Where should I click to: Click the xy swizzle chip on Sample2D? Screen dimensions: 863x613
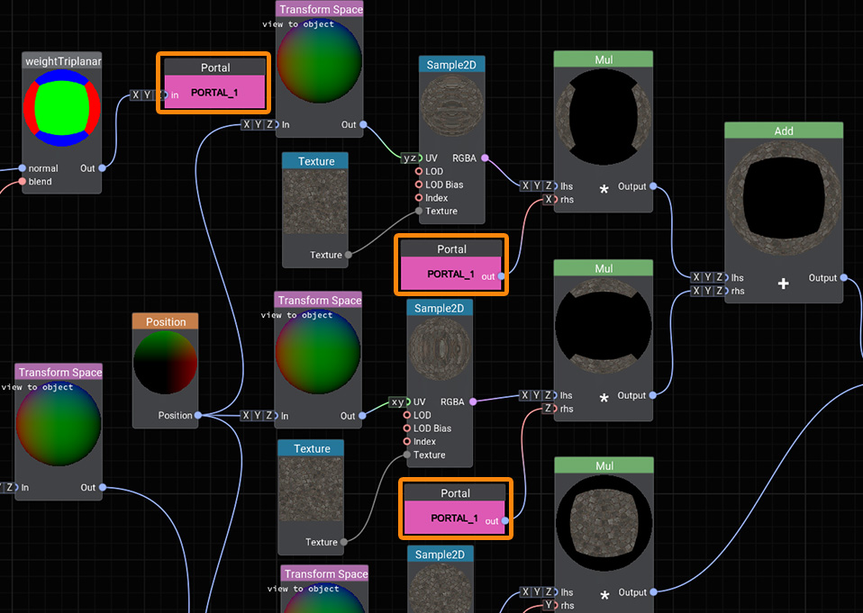pos(397,401)
